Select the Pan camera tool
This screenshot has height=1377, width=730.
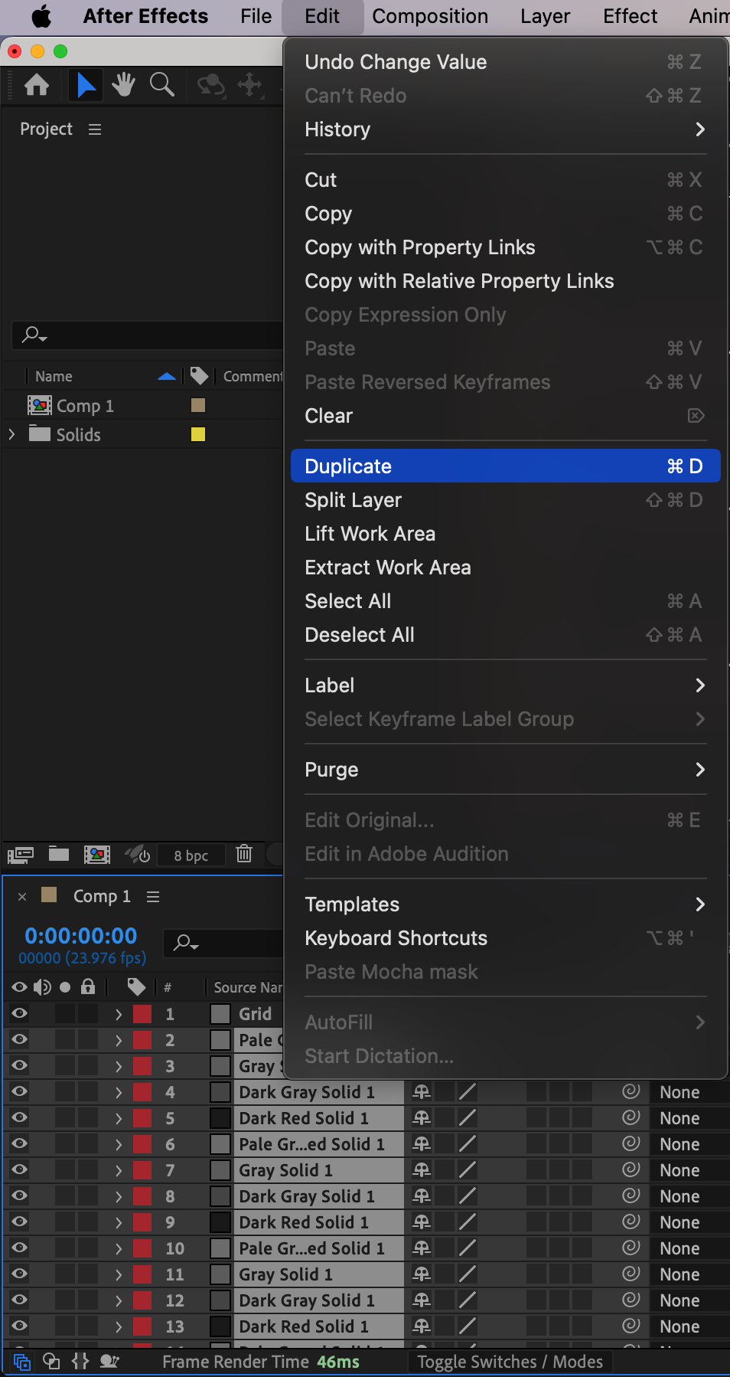click(x=250, y=85)
